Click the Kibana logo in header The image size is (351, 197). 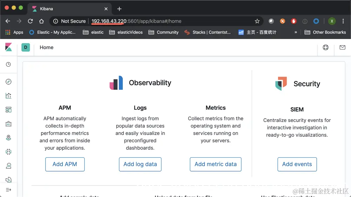click(8, 47)
